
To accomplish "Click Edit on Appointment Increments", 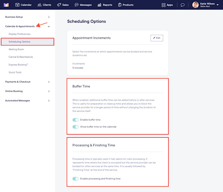I will (157, 38).
